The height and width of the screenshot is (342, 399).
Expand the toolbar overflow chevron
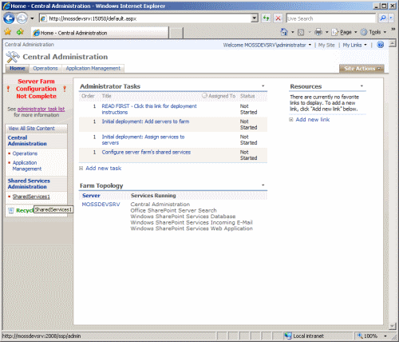point(393,29)
